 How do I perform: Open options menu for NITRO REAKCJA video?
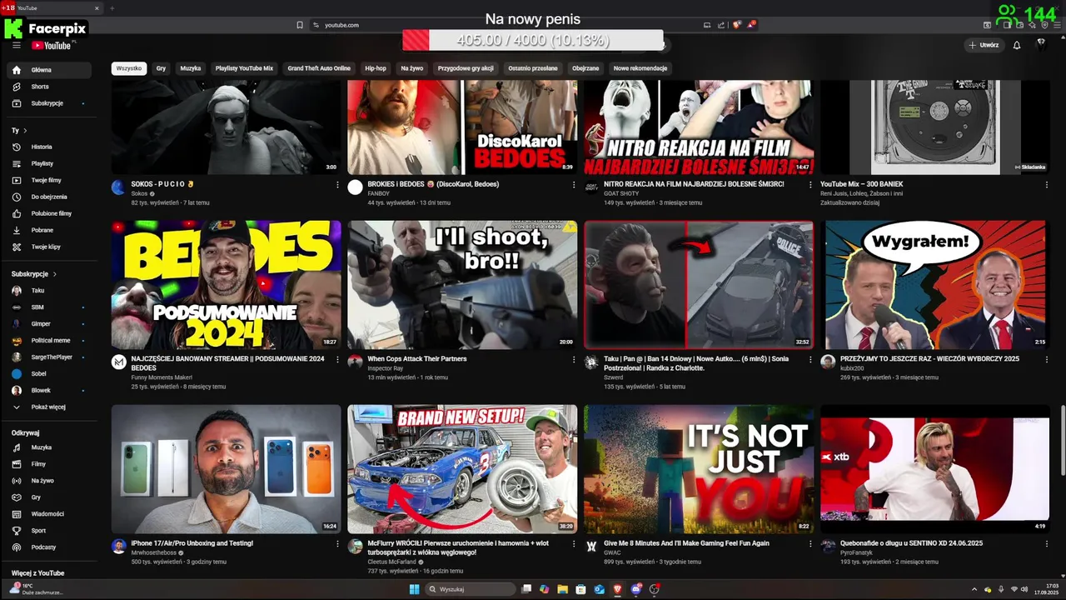(810, 185)
